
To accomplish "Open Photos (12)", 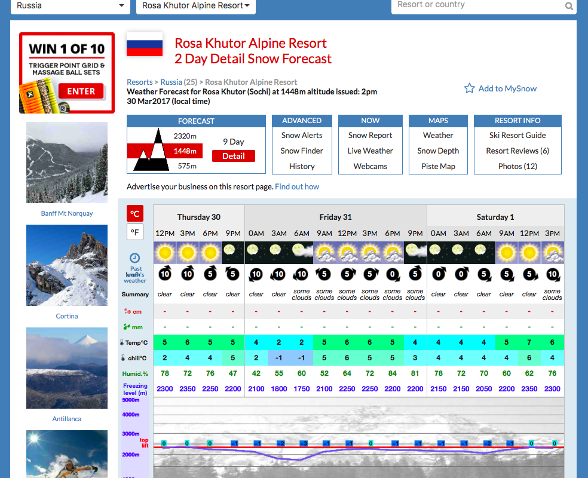I will [517, 167].
